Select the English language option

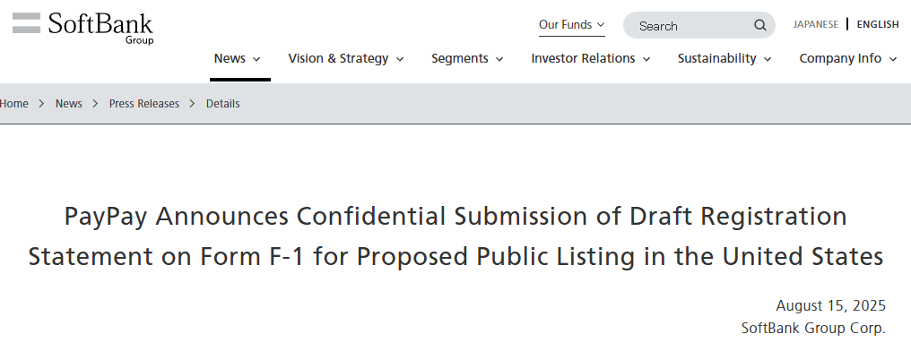point(878,24)
